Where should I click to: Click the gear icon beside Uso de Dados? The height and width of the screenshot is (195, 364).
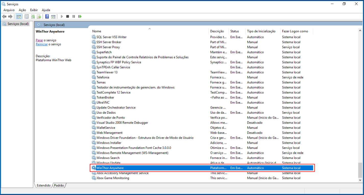[x=94, y=112]
